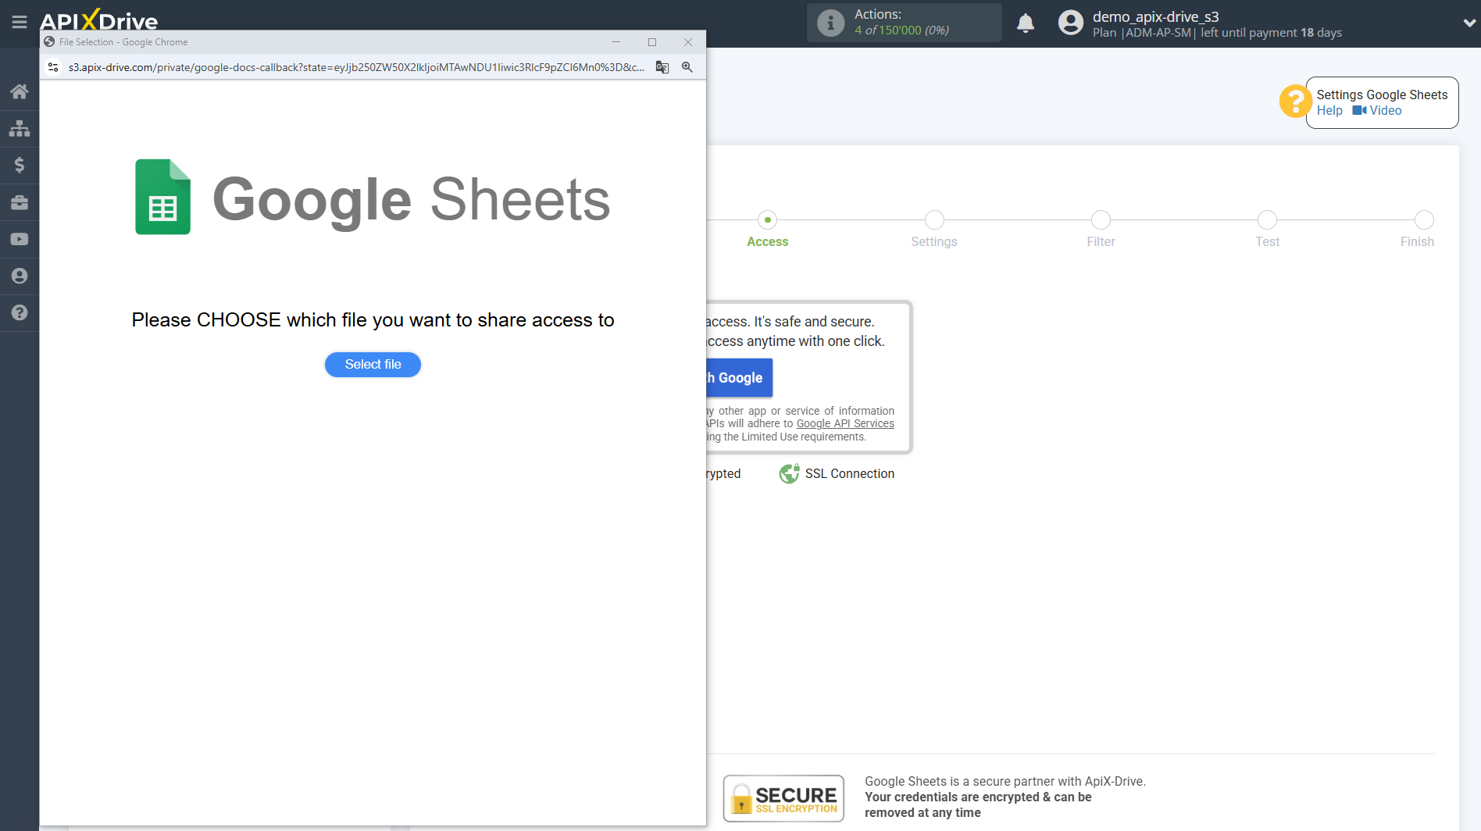This screenshot has height=831, width=1481.
Task: Click the SECURE SSL Encryption badge
Action: pos(783,798)
